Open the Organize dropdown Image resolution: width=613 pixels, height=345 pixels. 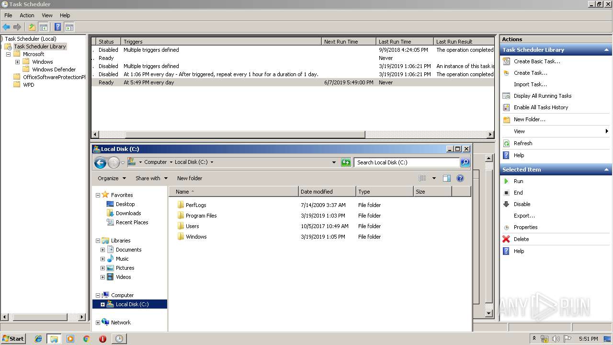click(x=112, y=178)
